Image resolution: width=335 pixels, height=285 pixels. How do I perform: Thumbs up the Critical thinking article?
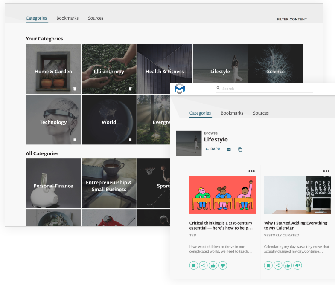pos(213,265)
